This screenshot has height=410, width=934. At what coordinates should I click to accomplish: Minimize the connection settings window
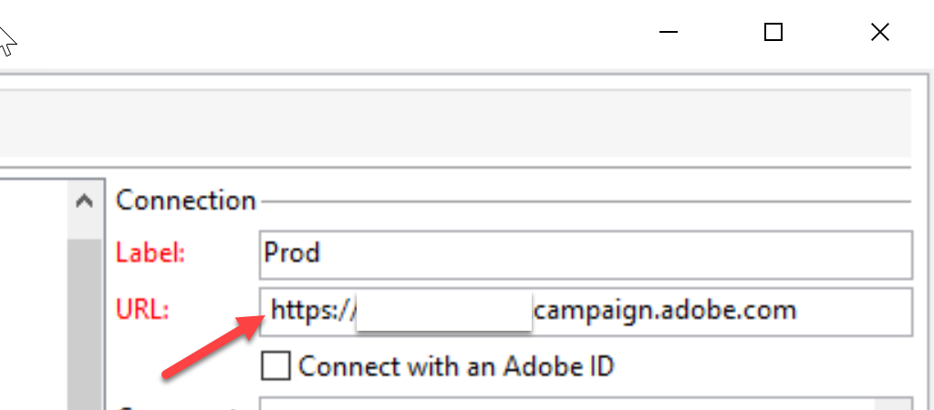(x=669, y=32)
